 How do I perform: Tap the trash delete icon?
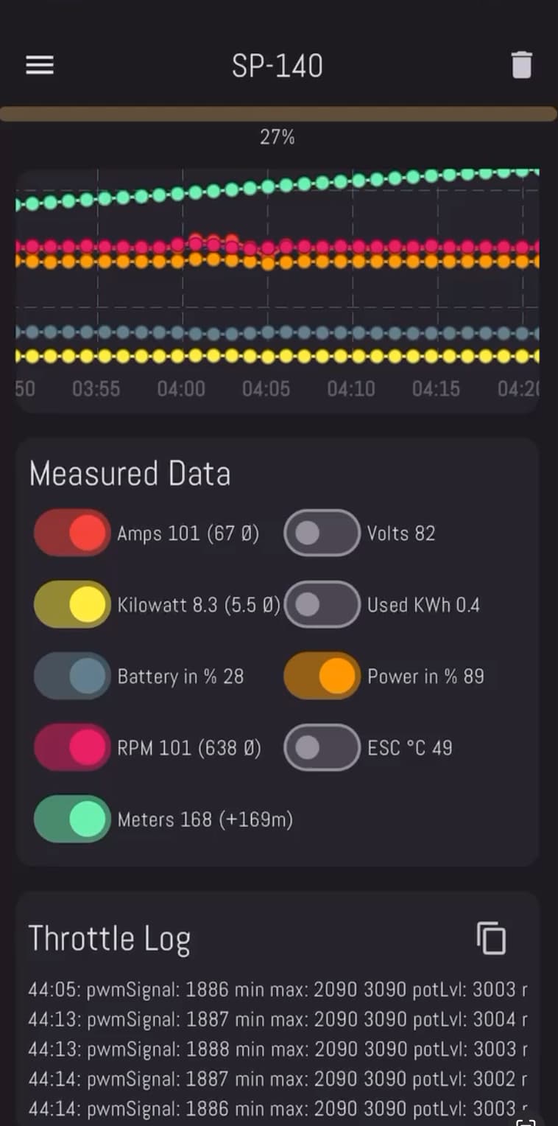tap(521, 66)
